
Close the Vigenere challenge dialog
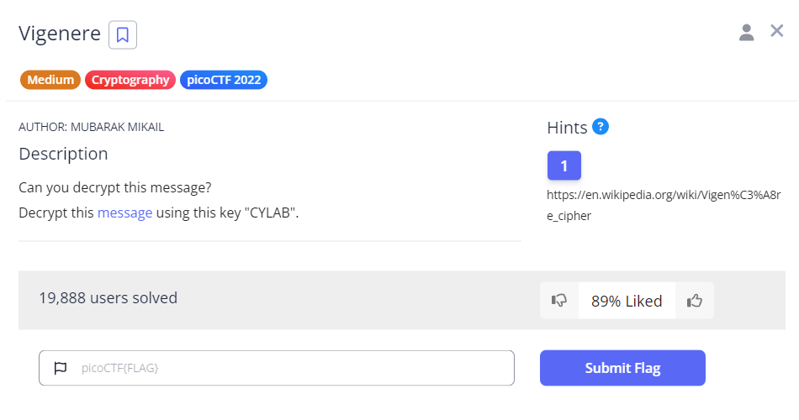coord(777,31)
